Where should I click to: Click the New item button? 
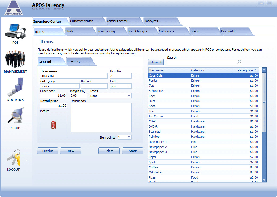click(x=71, y=151)
